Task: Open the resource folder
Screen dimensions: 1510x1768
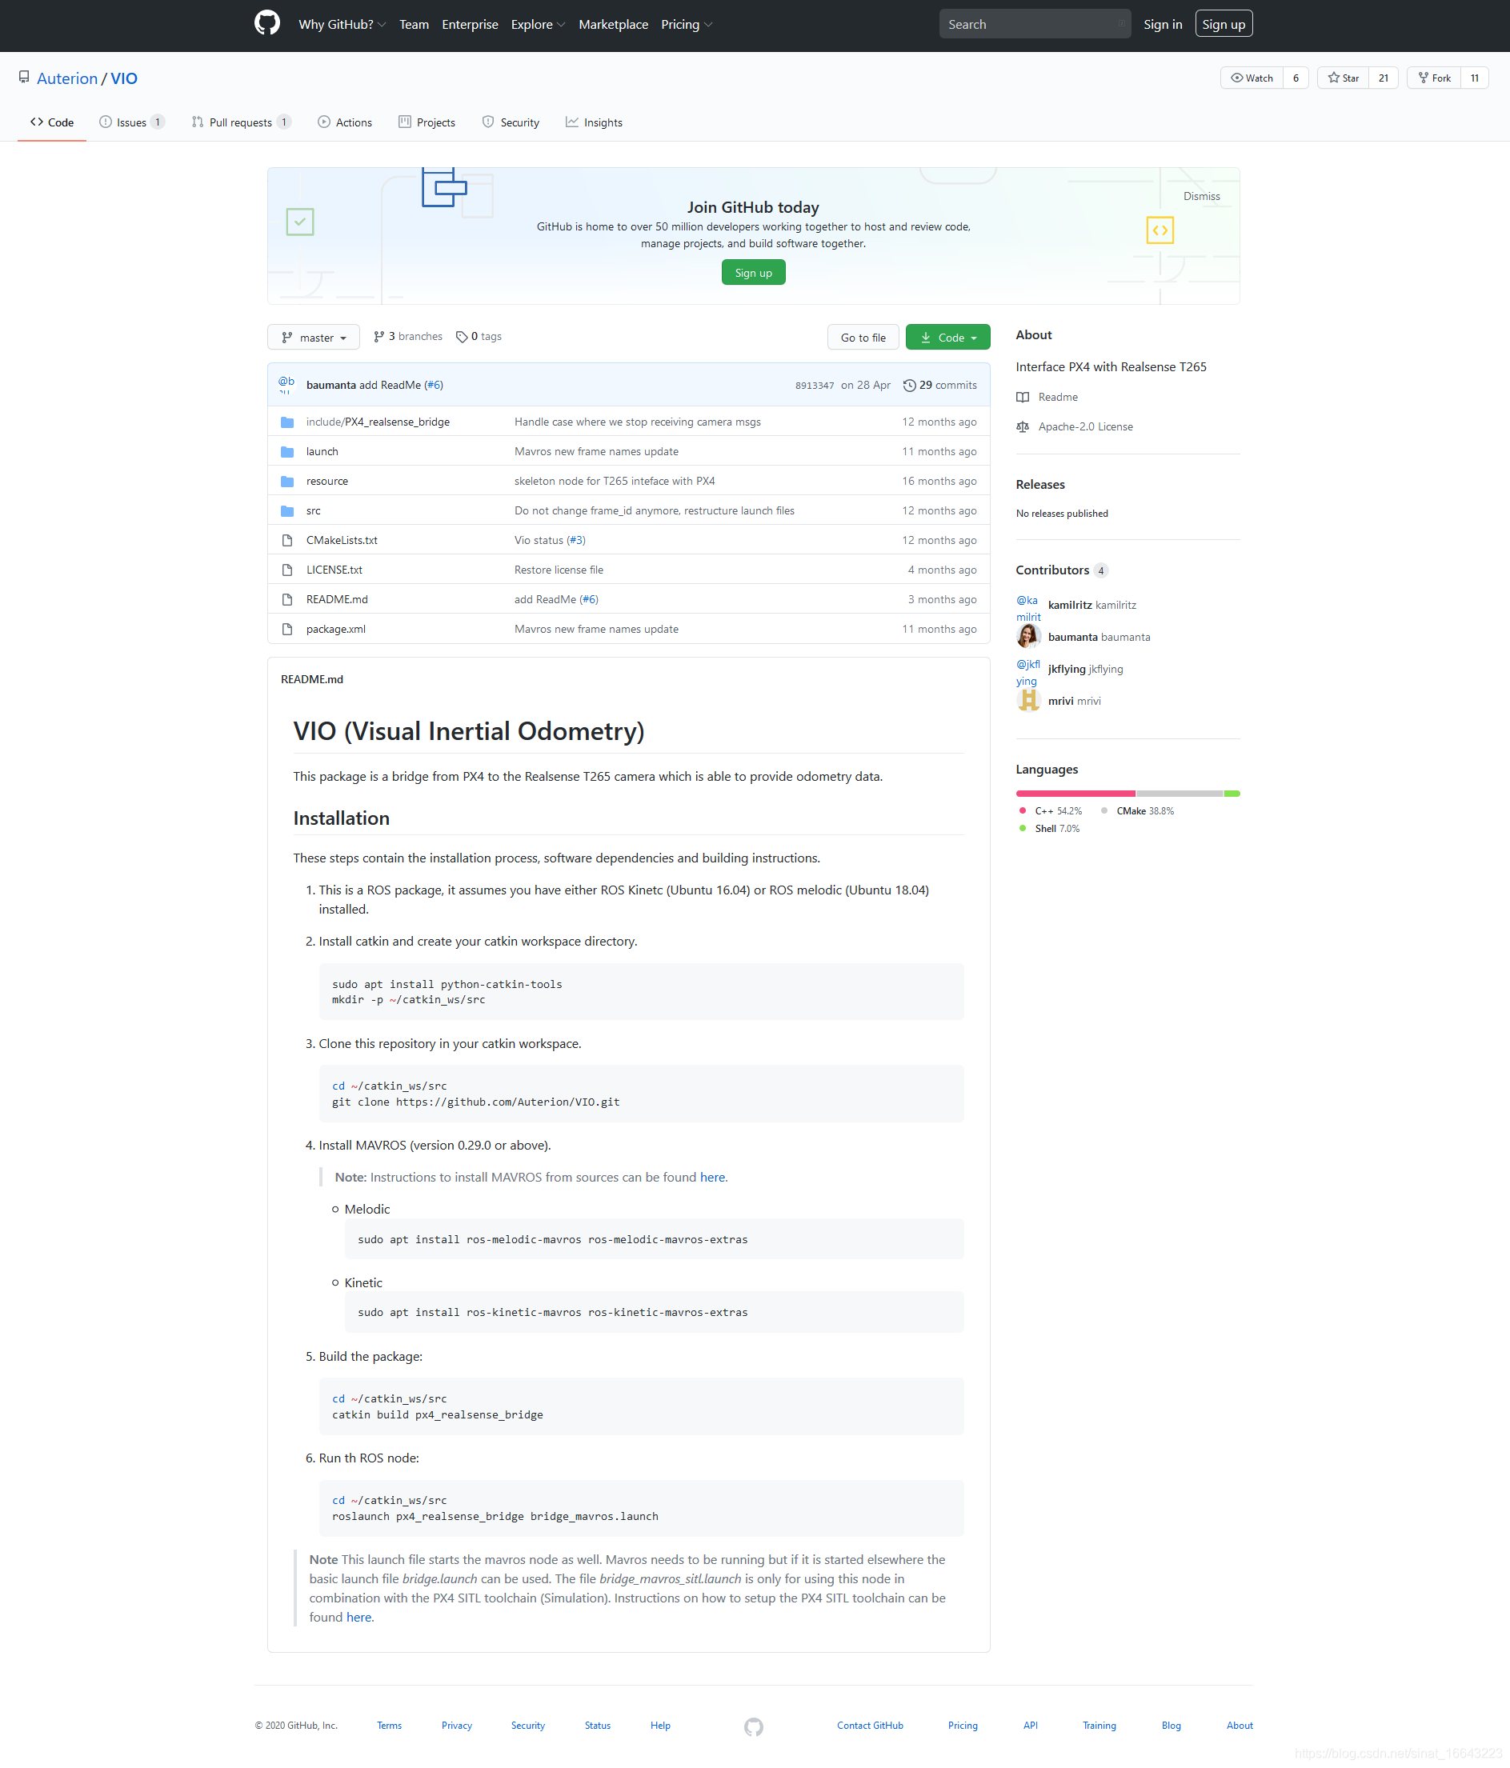Action: click(327, 482)
